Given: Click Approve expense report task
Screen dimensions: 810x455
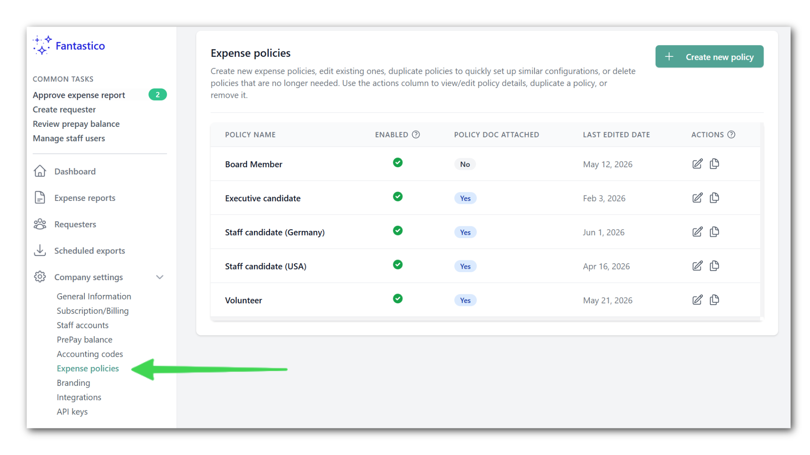Looking at the screenshot, I should click(79, 95).
